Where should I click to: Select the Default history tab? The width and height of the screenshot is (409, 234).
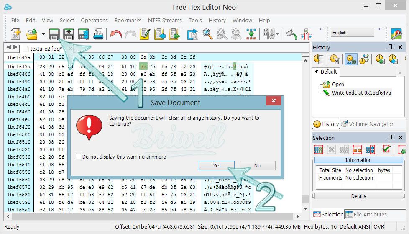(x=326, y=72)
